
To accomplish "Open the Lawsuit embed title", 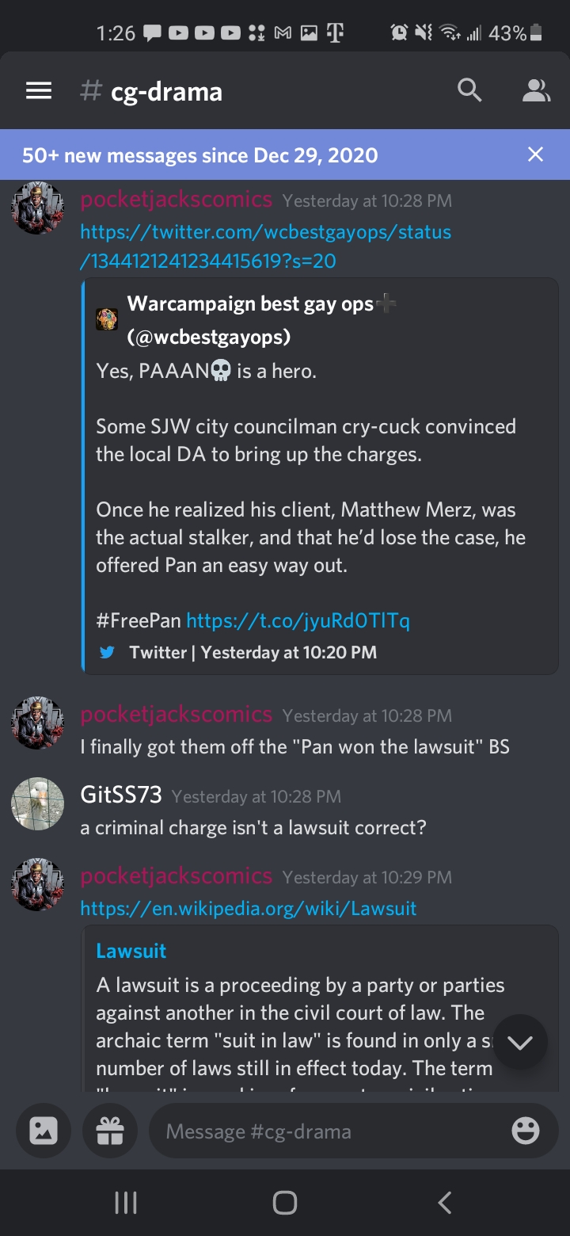I will 131,951.
